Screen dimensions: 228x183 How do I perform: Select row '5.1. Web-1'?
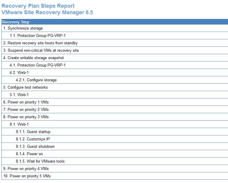pos(115,95)
